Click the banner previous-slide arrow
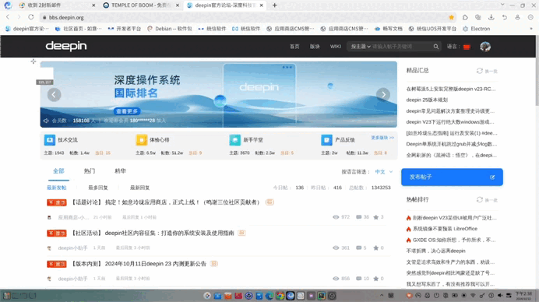 tap(54, 94)
